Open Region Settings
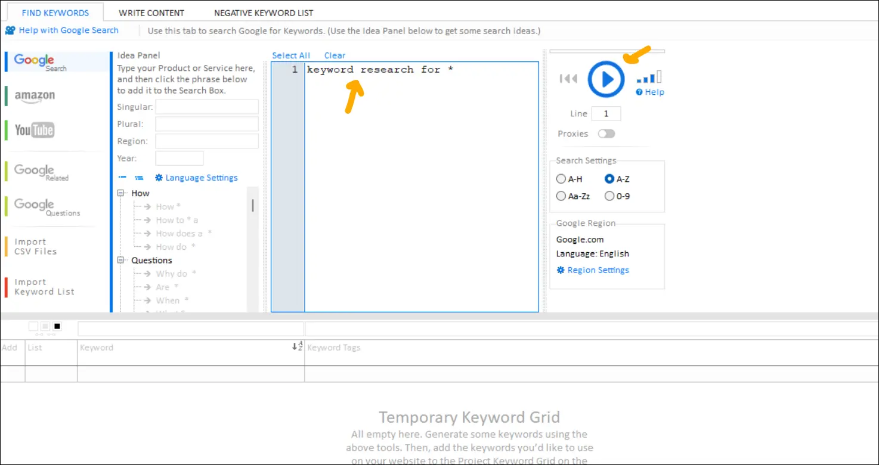The image size is (879, 465). [x=593, y=270]
